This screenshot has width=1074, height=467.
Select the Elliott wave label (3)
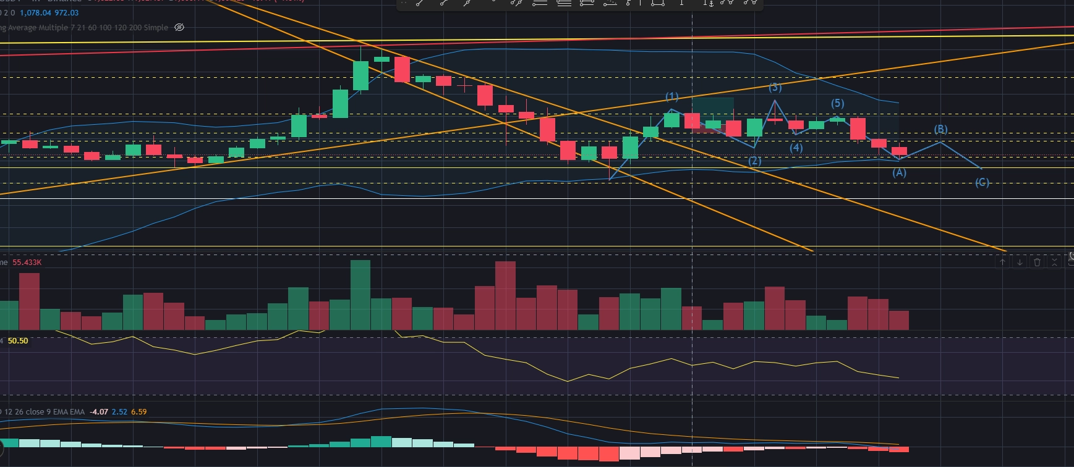(x=775, y=87)
